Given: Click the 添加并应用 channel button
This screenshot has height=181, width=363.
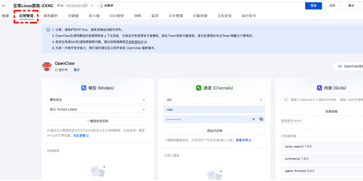Looking at the screenshot, I should coord(214,131).
